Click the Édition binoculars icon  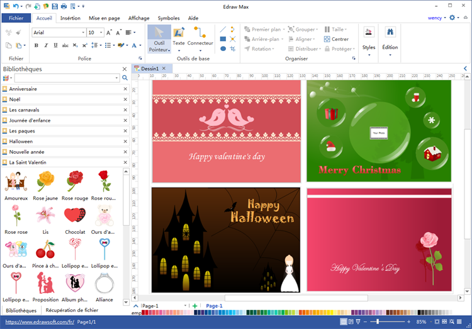click(390, 33)
